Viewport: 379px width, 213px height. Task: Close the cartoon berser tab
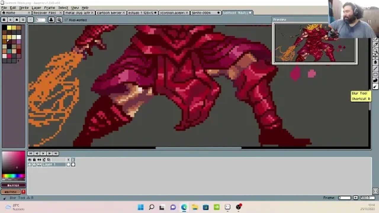point(124,13)
